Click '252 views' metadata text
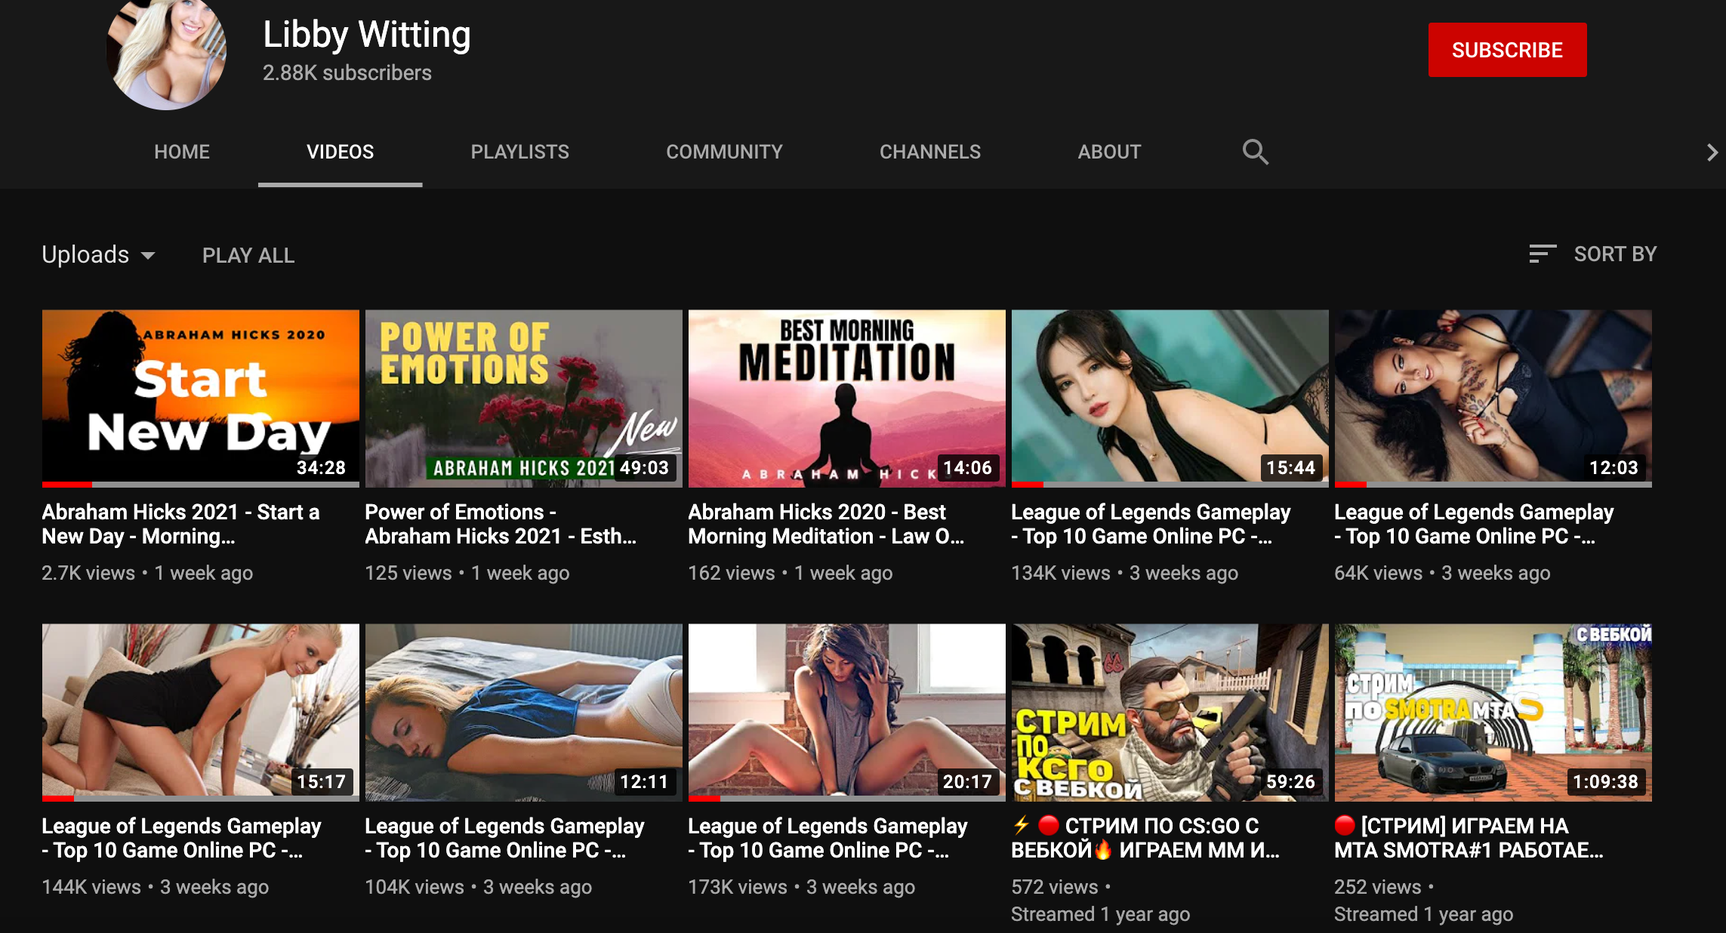The image size is (1726, 933). click(x=1378, y=887)
